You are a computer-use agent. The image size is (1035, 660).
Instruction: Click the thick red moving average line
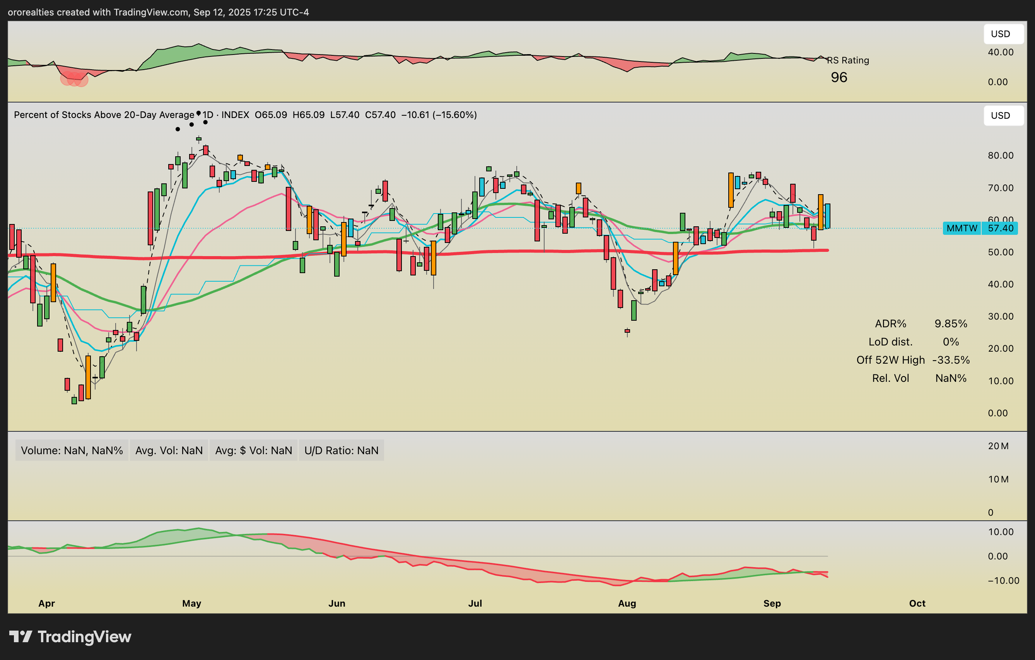(x=516, y=251)
